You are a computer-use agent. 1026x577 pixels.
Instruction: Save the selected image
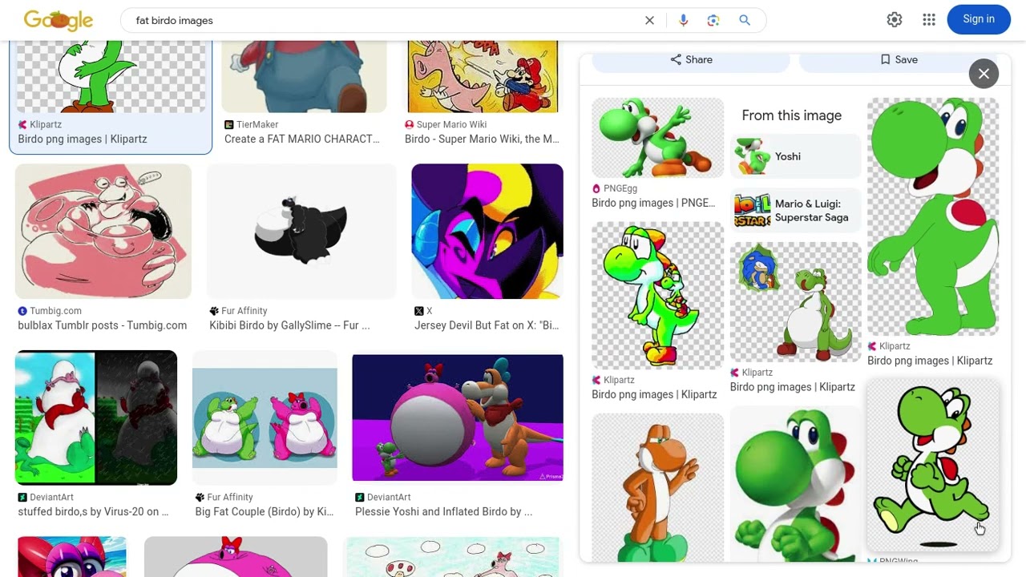899,59
